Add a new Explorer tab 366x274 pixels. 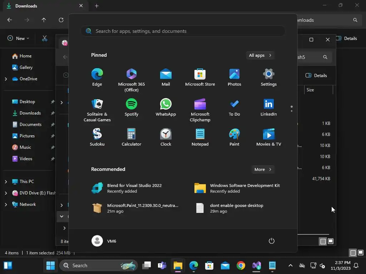point(97,6)
